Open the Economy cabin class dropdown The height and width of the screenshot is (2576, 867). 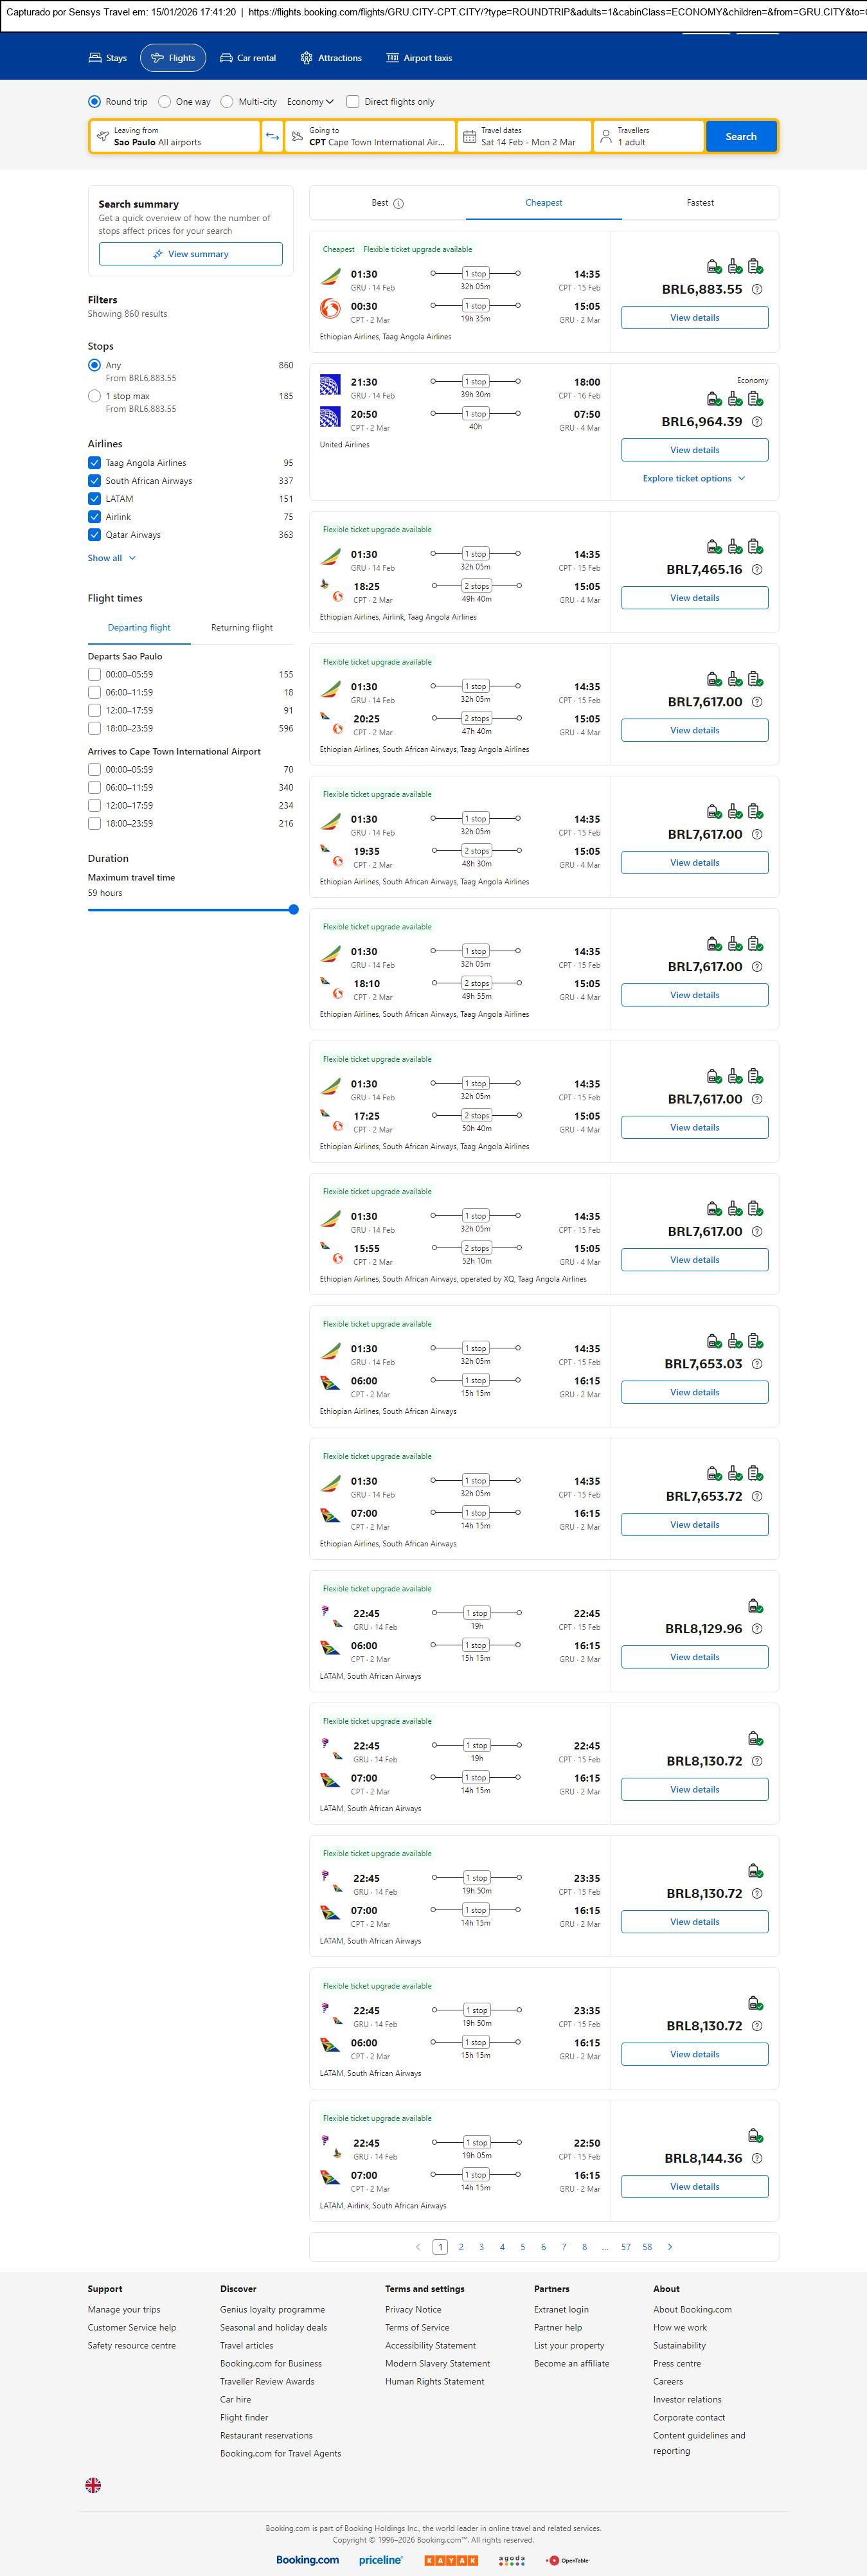point(310,102)
